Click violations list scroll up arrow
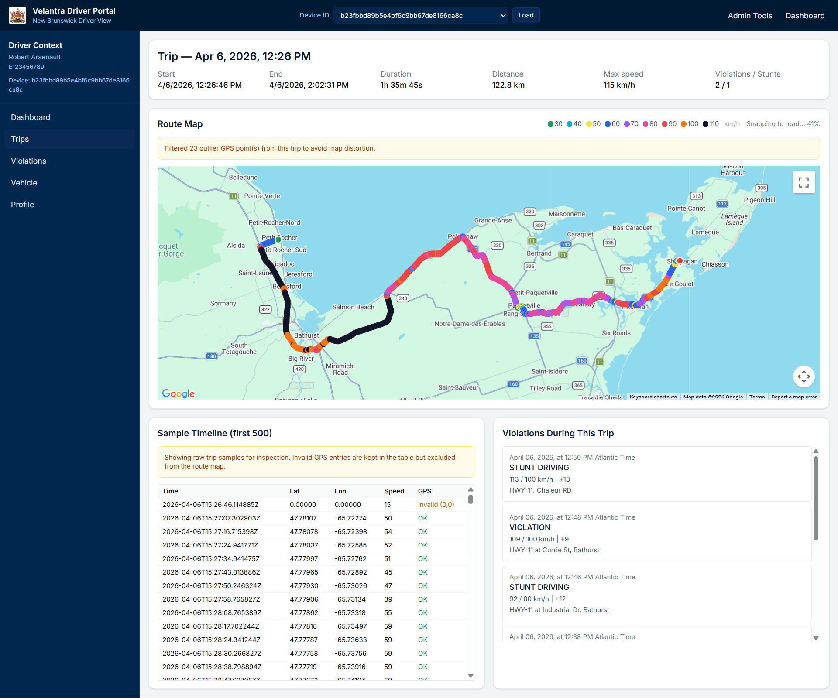 [x=816, y=451]
